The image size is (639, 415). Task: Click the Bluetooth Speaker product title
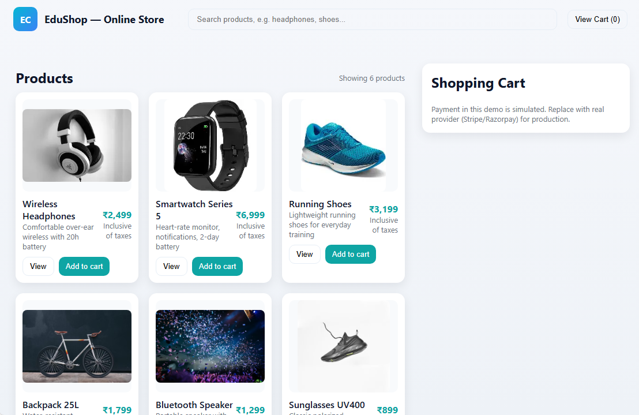pos(194,405)
